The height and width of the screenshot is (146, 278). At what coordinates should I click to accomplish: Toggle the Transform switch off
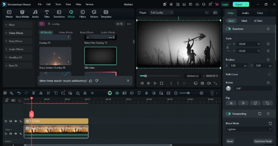click(x=228, y=29)
